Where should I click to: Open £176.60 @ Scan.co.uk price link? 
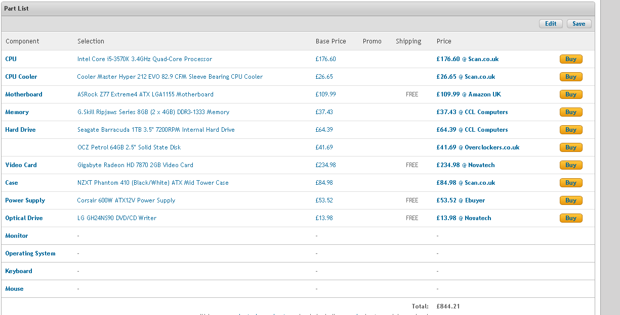point(468,59)
